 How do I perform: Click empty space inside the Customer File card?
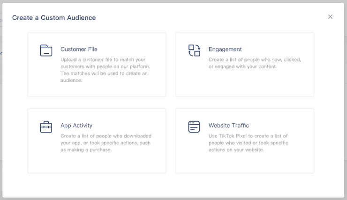point(97,89)
